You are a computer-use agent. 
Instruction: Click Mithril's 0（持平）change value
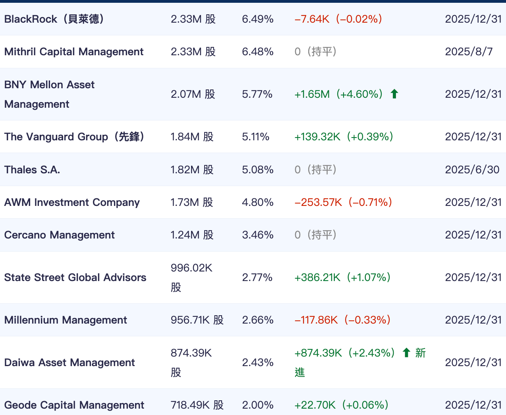[x=316, y=52]
